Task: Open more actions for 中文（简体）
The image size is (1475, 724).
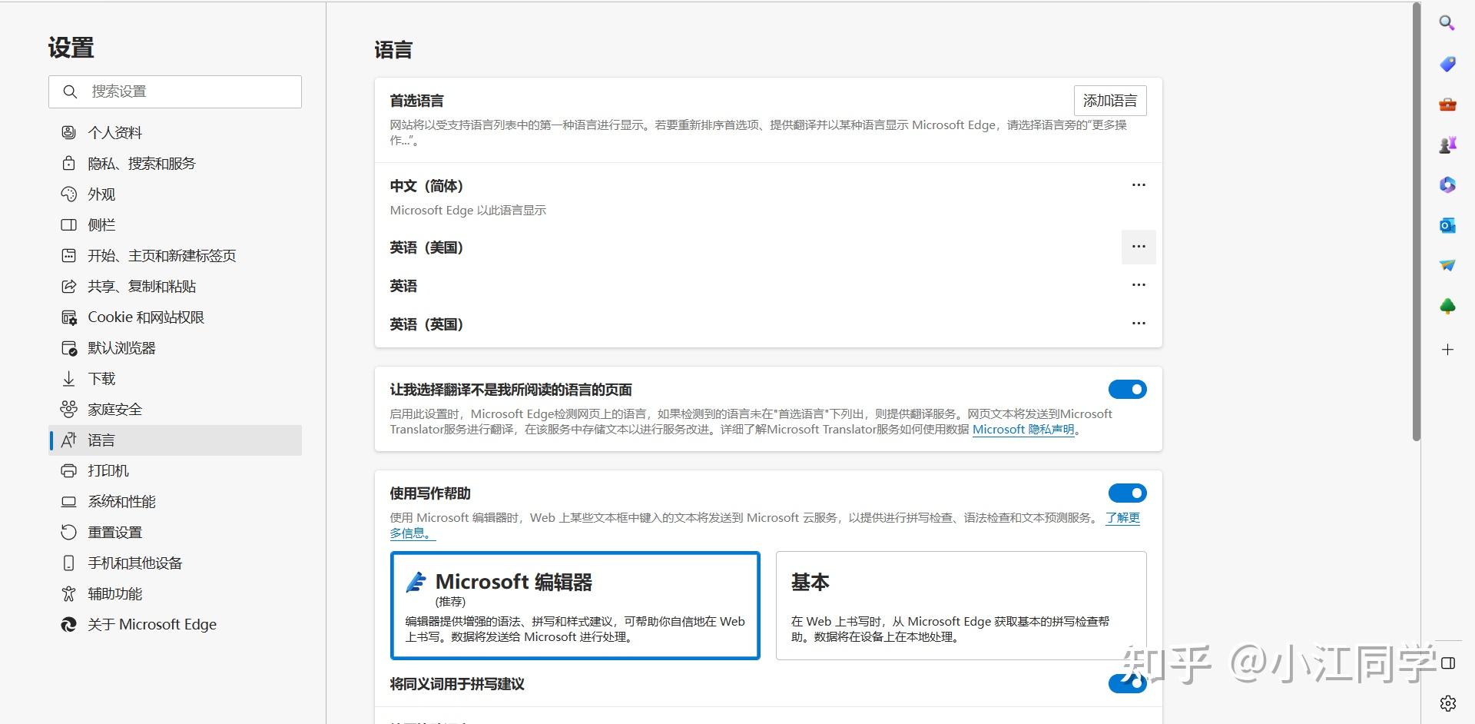Action: [1139, 185]
